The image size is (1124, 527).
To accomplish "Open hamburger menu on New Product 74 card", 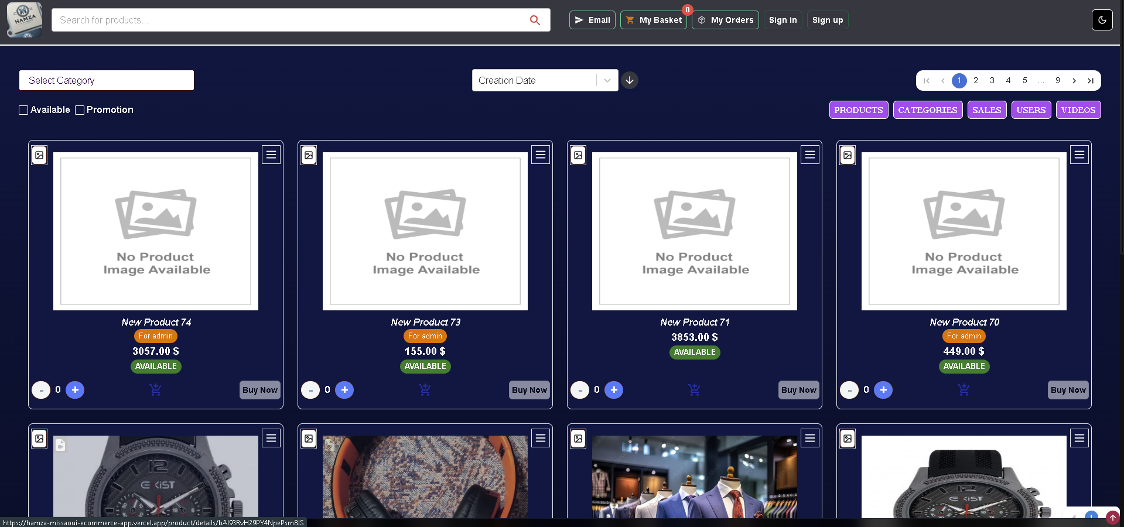I will point(271,155).
